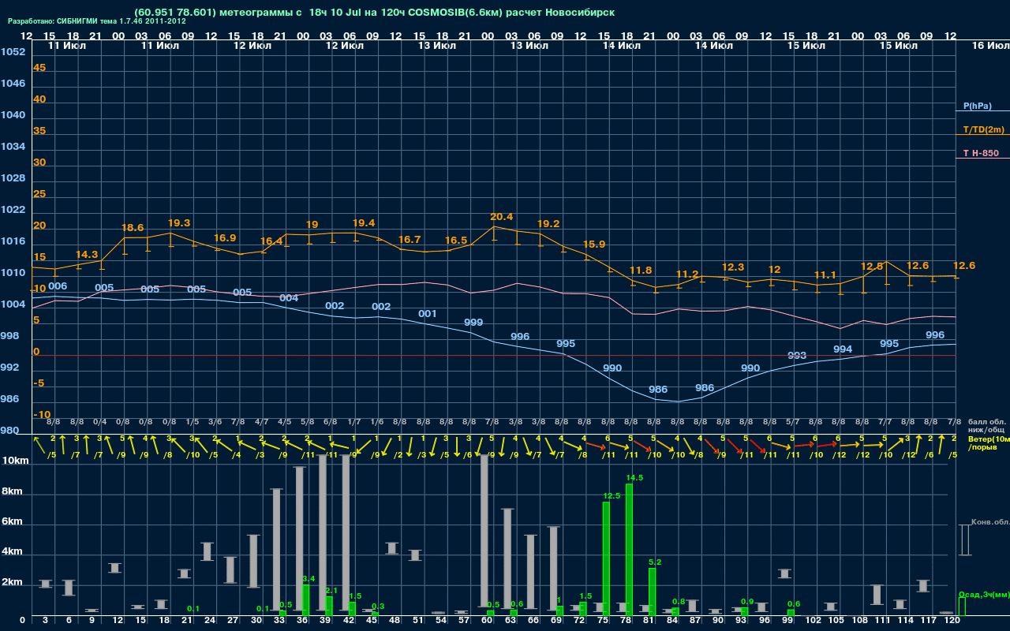Click the 15.9 temperature label
Screen dimensions: 1010x631
tap(594, 245)
